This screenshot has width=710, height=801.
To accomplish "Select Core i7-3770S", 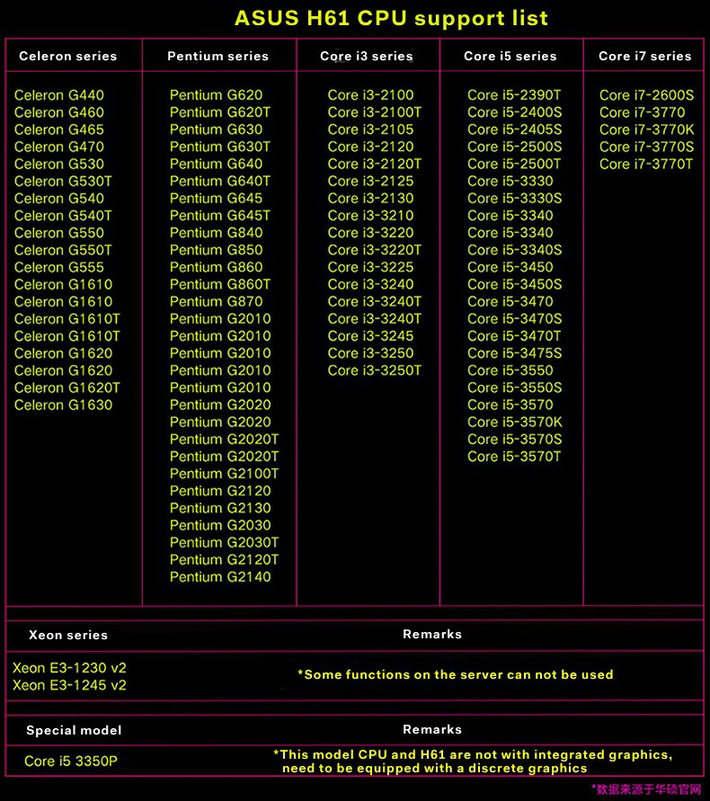I will tap(647, 147).
